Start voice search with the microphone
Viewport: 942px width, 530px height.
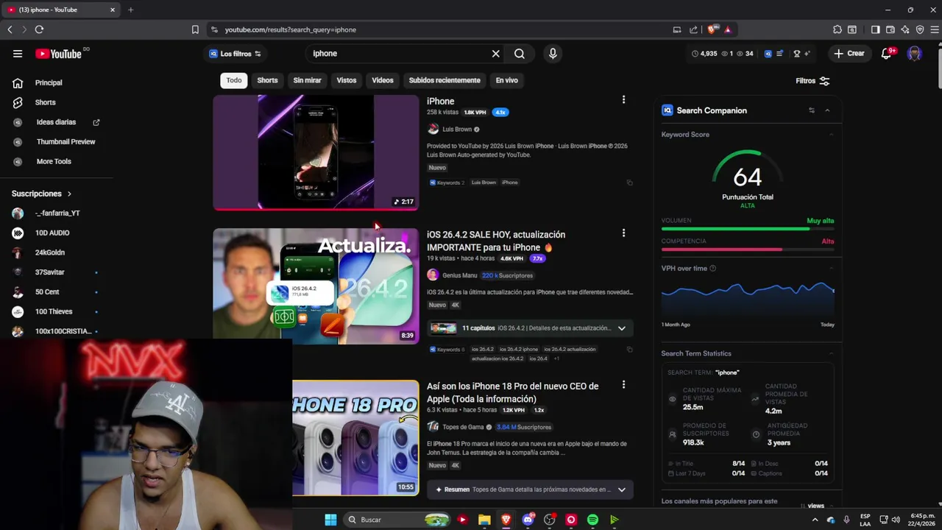click(553, 54)
